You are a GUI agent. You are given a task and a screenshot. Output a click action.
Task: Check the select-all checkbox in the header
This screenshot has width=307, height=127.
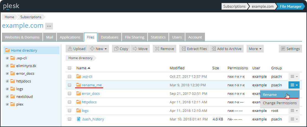pos(70,68)
